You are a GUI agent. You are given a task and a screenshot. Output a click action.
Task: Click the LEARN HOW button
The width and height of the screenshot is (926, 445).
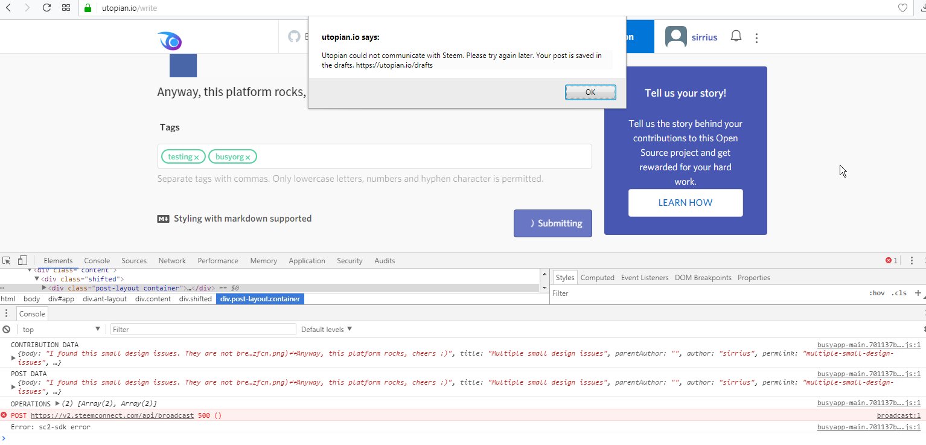[x=685, y=203]
